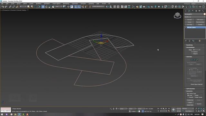The width and height of the screenshot is (206, 116).
Task: Click the Extrude modifier button
Action: (x=190, y=20)
